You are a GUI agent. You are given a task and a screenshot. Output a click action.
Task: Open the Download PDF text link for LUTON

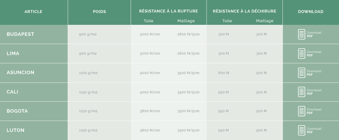(314, 130)
